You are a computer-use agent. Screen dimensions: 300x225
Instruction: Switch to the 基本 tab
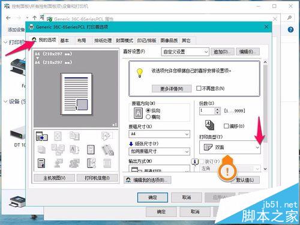point(64,41)
